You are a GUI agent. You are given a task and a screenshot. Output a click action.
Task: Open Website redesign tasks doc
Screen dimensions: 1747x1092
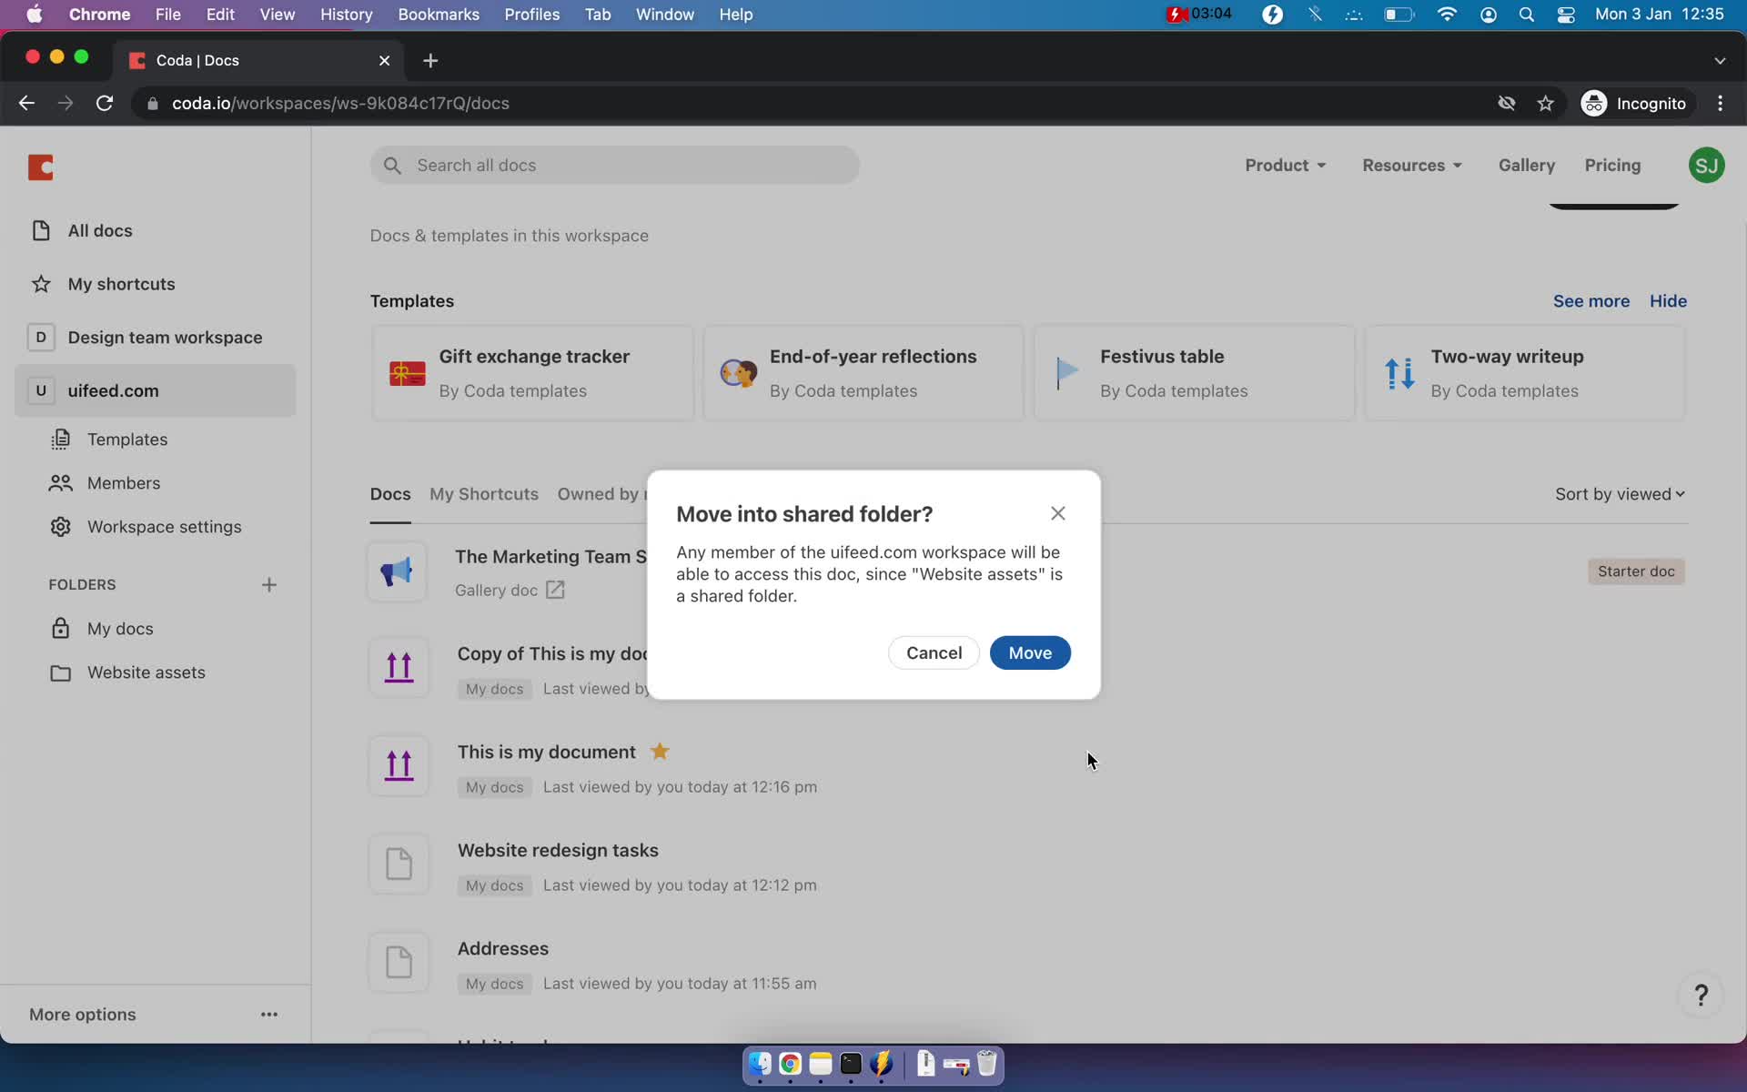(x=558, y=851)
